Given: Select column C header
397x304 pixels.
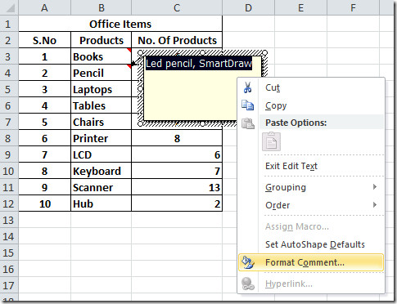Looking at the screenshot, I should pos(177,7).
